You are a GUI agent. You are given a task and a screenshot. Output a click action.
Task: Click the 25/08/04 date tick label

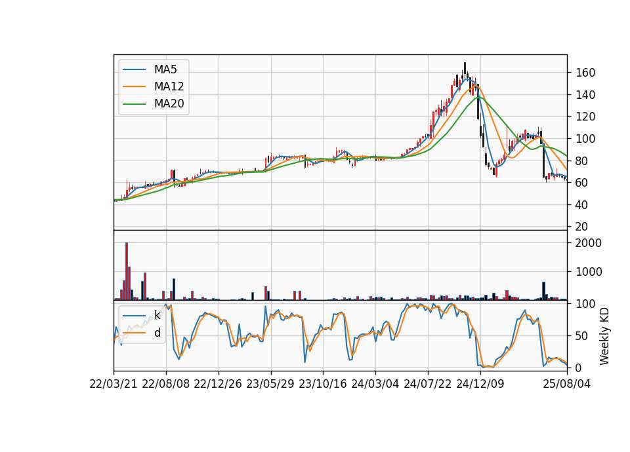567,384
